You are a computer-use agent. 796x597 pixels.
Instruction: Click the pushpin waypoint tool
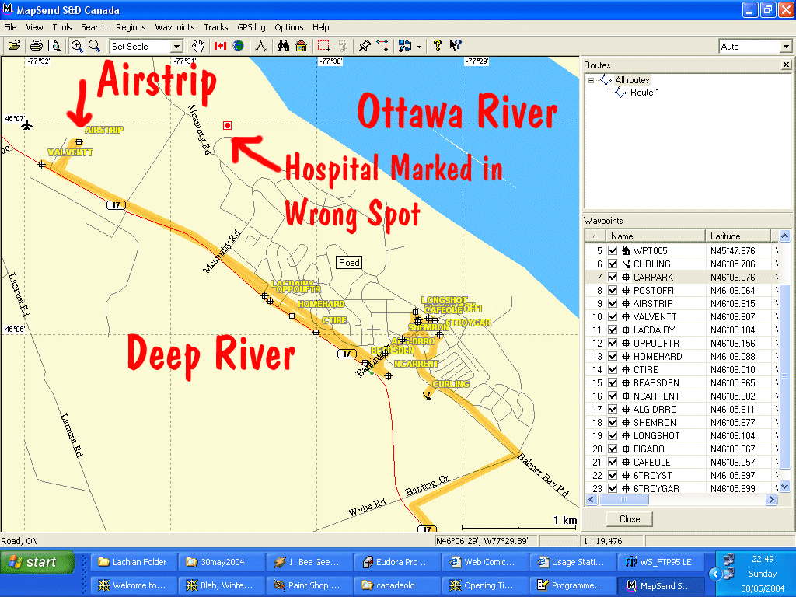365,46
